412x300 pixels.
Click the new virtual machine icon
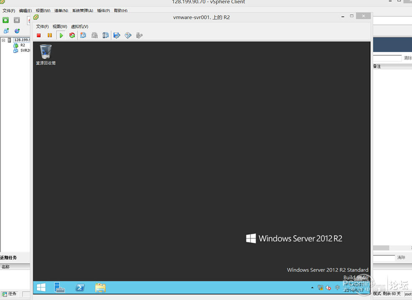pos(6,31)
